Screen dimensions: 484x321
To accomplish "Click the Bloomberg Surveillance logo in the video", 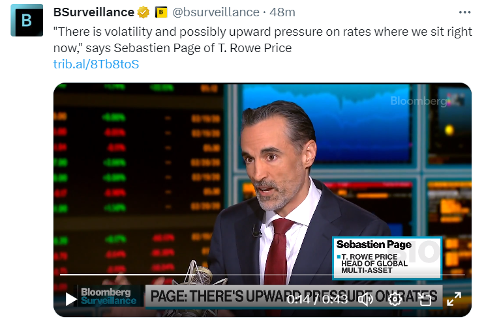I will tap(109, 296).
